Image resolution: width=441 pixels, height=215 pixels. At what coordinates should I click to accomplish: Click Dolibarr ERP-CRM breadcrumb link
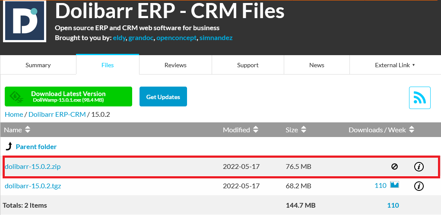coord(57,115)
